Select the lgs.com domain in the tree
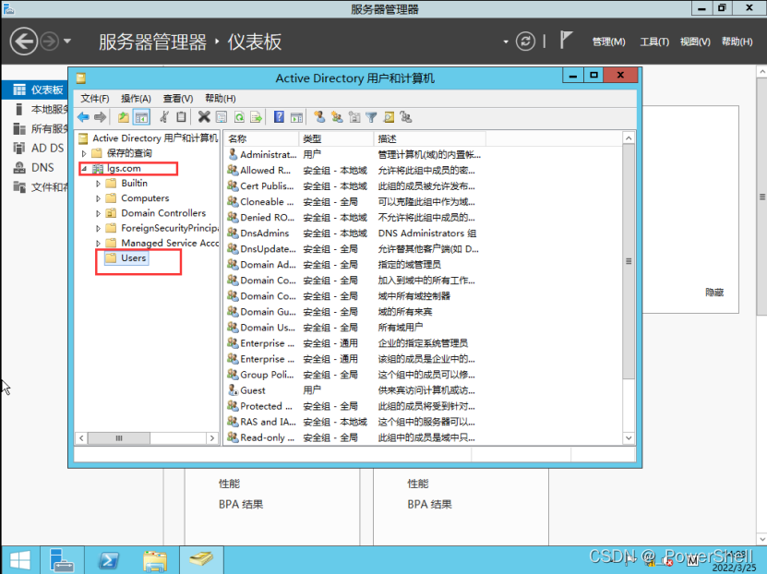 tap(124, 168)
